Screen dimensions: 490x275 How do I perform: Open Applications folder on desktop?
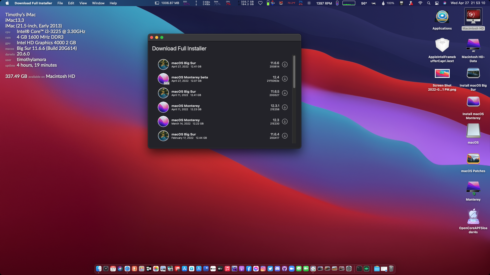pos(442,17)
